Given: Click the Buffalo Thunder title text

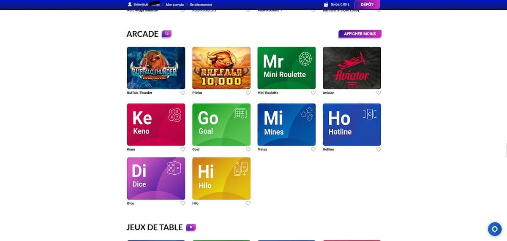Looking at the screenshot, I should [139, 93].
